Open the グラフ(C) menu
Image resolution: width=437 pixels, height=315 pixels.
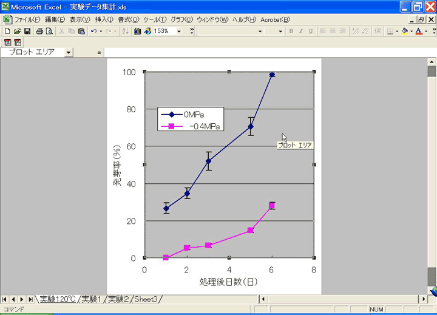click(181, 19)
